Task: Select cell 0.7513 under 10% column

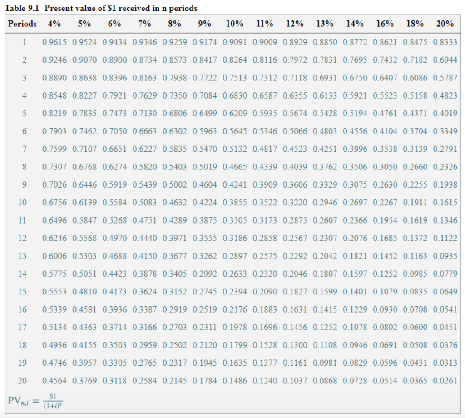Action: click(x=235, y=77)
